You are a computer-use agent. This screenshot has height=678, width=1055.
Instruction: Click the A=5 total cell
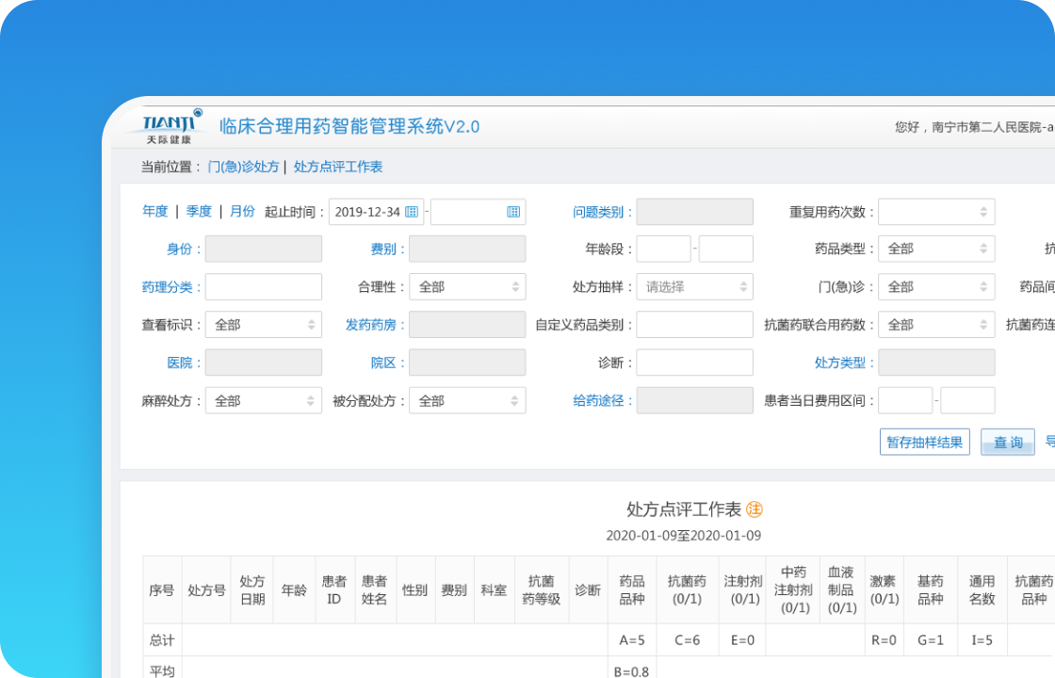632,640
